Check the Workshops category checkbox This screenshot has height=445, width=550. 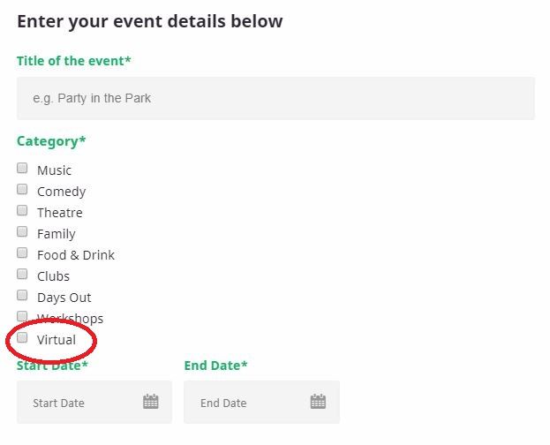coord(22,316)
